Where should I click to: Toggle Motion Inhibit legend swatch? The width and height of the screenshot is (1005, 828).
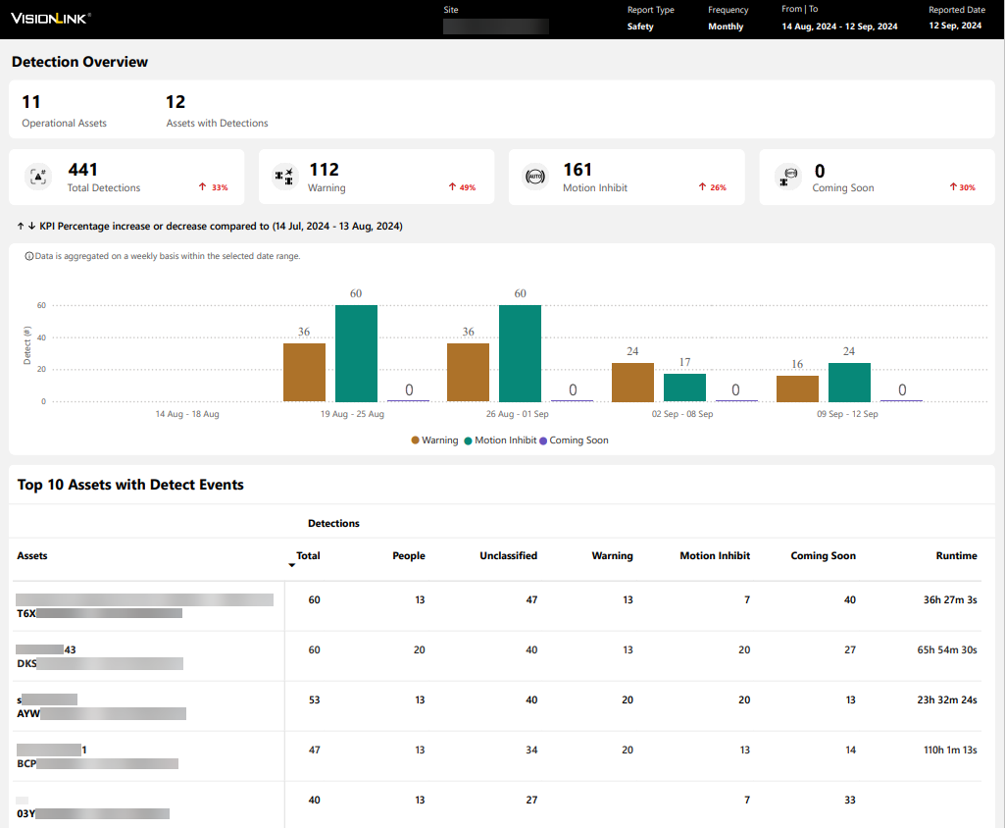point(468,440)
